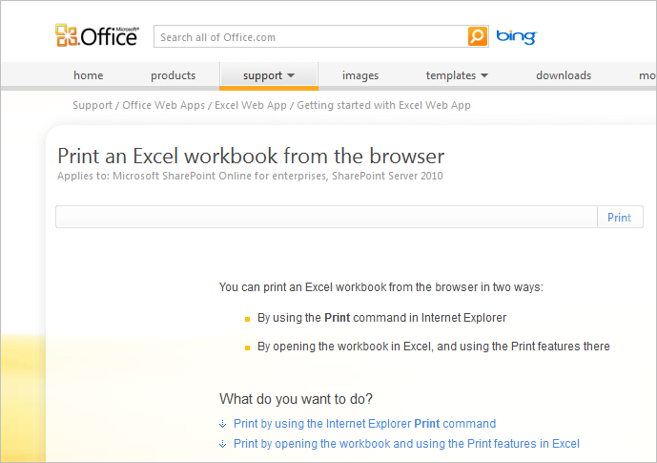Focus the 'Search all of Office.com' field
The height and width of the screenshot is (463, 657).
click(311, 37)
